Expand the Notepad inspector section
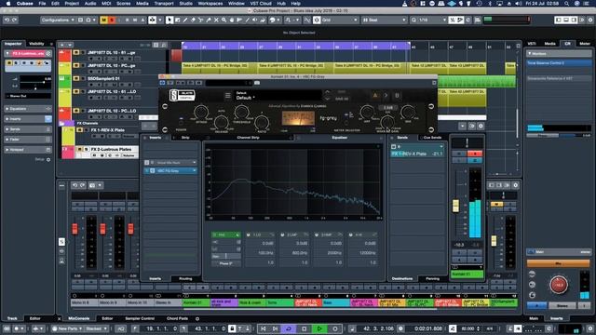596x335 pixels. pyautogui.click(x=27, y=150)
